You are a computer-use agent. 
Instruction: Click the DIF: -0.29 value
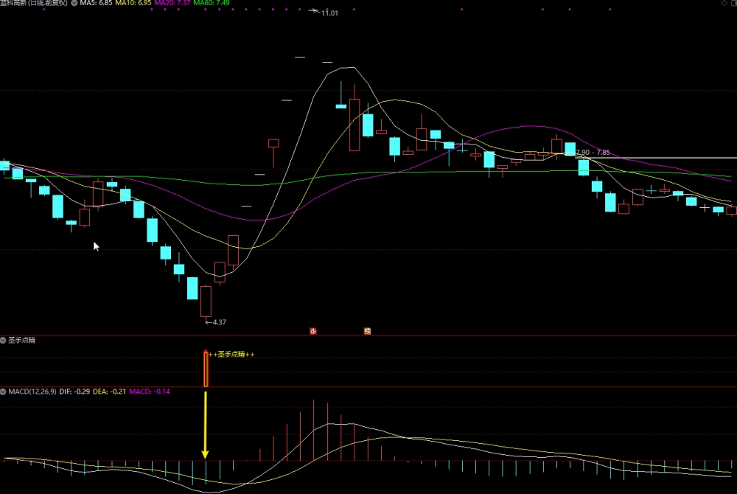click(x=74, y=391)
